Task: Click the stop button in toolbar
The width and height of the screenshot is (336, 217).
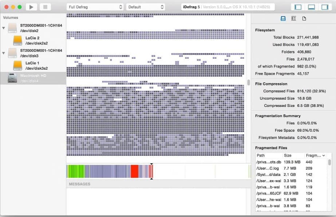Action: coord(45,7)
